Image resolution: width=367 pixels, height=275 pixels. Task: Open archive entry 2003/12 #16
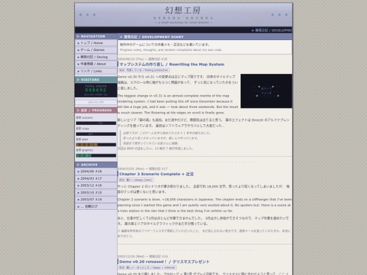[96, 185]
